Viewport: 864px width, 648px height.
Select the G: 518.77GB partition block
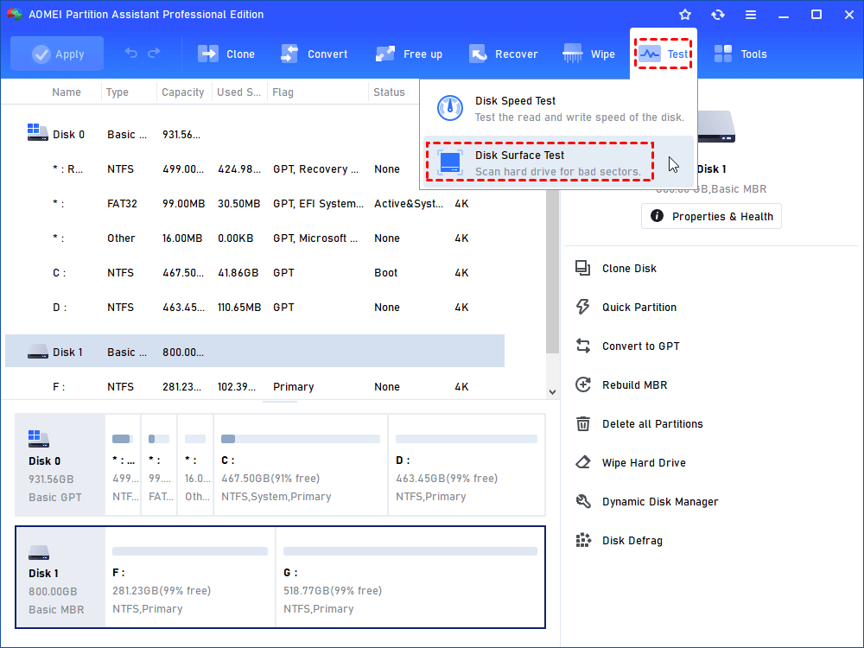click(410, 577)
